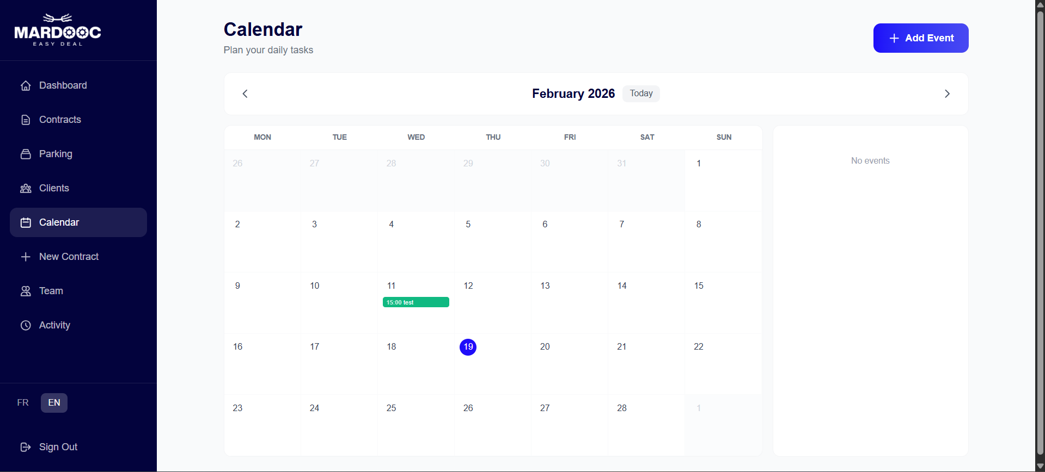The width and height of the screenshot is (1045, 472).
Task: Select February 5 cell
Action: [x=493, y=242]
